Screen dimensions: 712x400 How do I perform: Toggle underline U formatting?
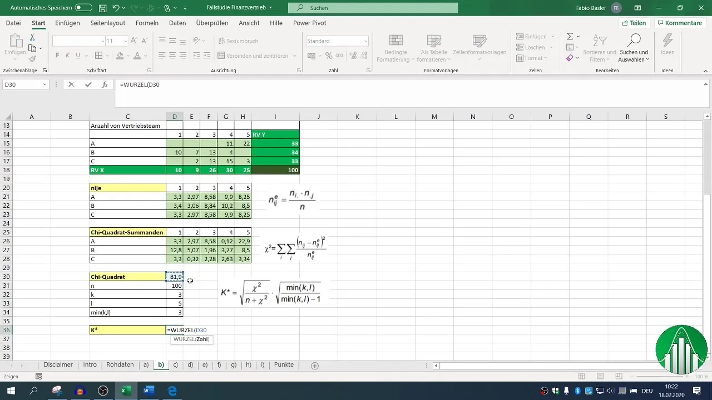coord(78,56)
